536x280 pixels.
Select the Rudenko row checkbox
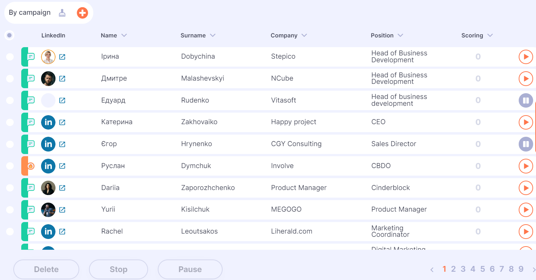tap(10, 100)
